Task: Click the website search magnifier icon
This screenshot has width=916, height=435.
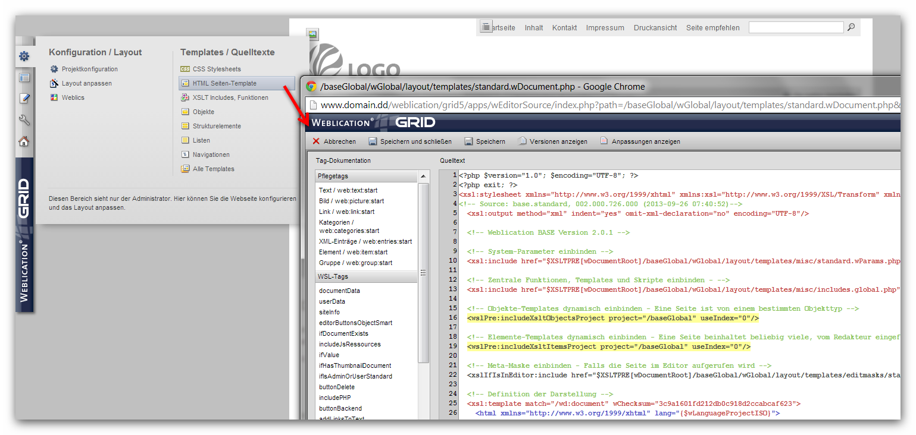Action: (x=851, y=27)
